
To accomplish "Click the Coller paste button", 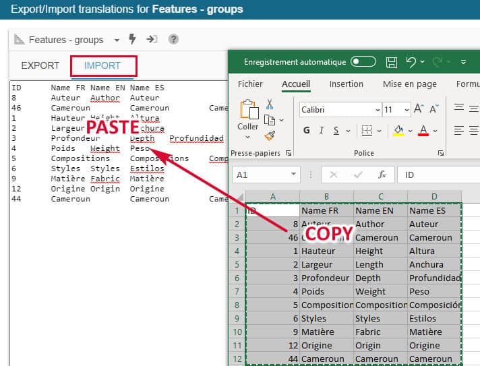I will pos(248,116).
